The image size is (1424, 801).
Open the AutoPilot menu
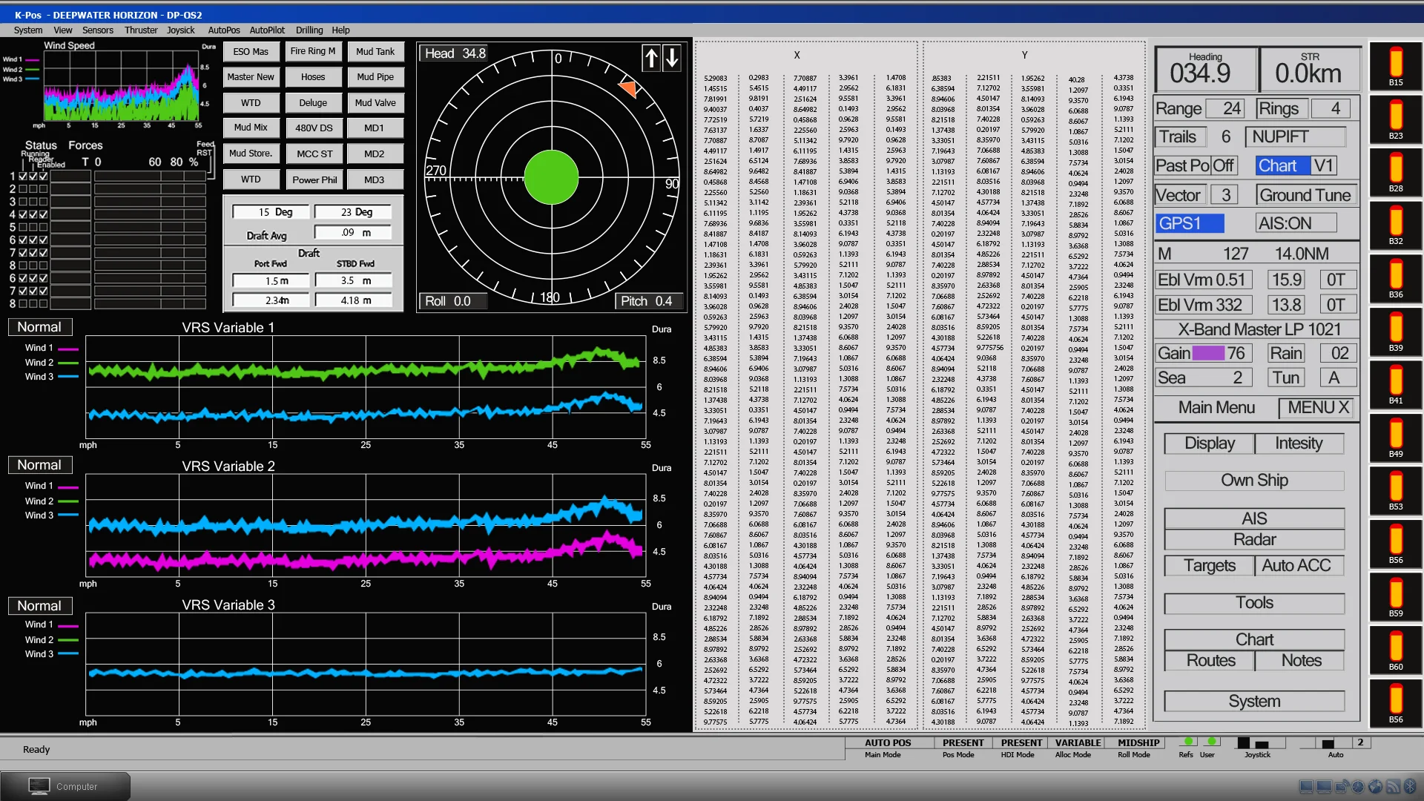(267, 30)
